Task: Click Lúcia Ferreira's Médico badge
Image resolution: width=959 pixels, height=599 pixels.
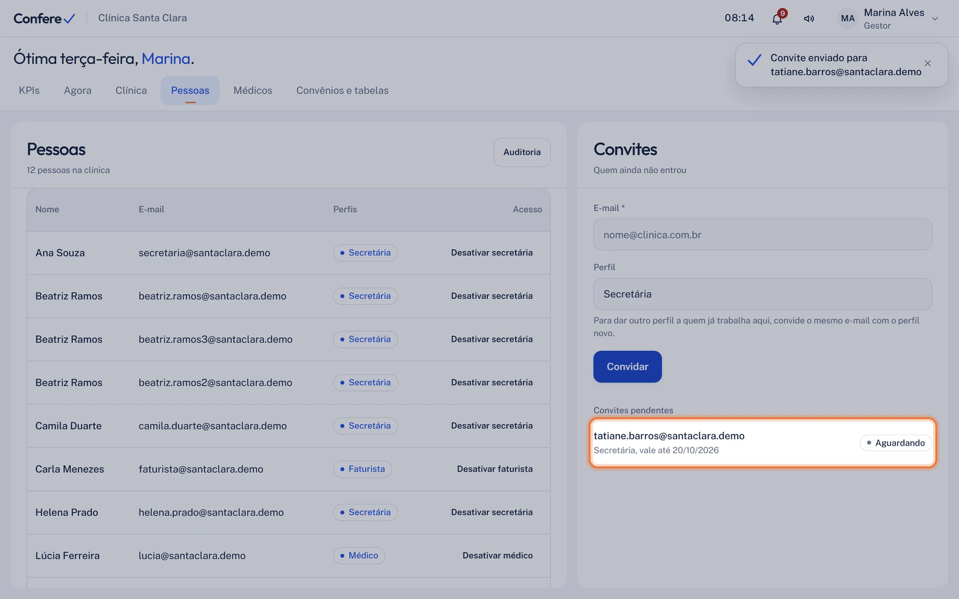Action: click(359, 556)
